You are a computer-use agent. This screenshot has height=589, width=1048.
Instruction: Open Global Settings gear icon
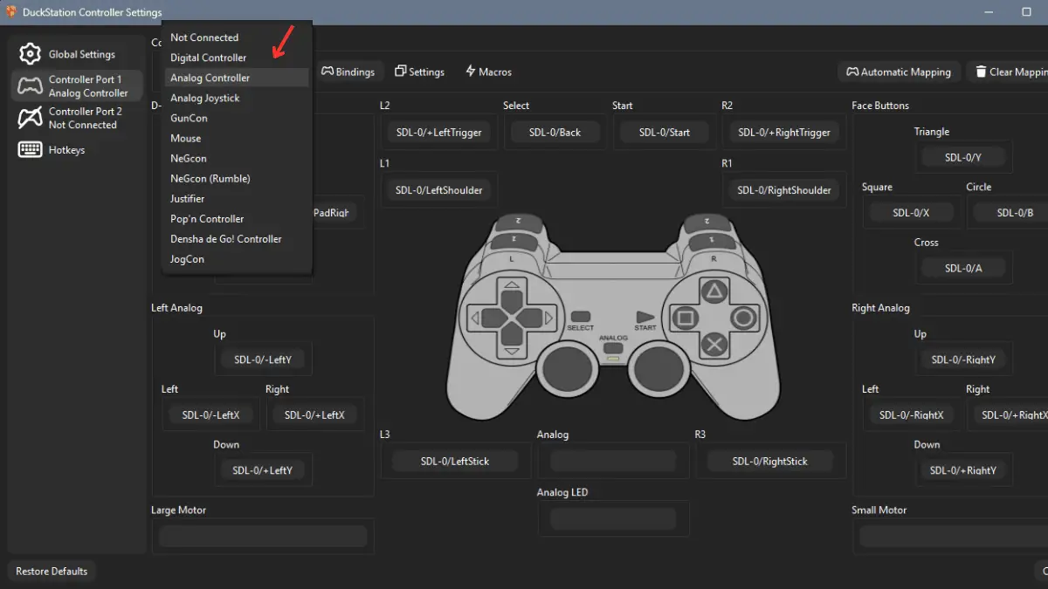pos(30,54)
